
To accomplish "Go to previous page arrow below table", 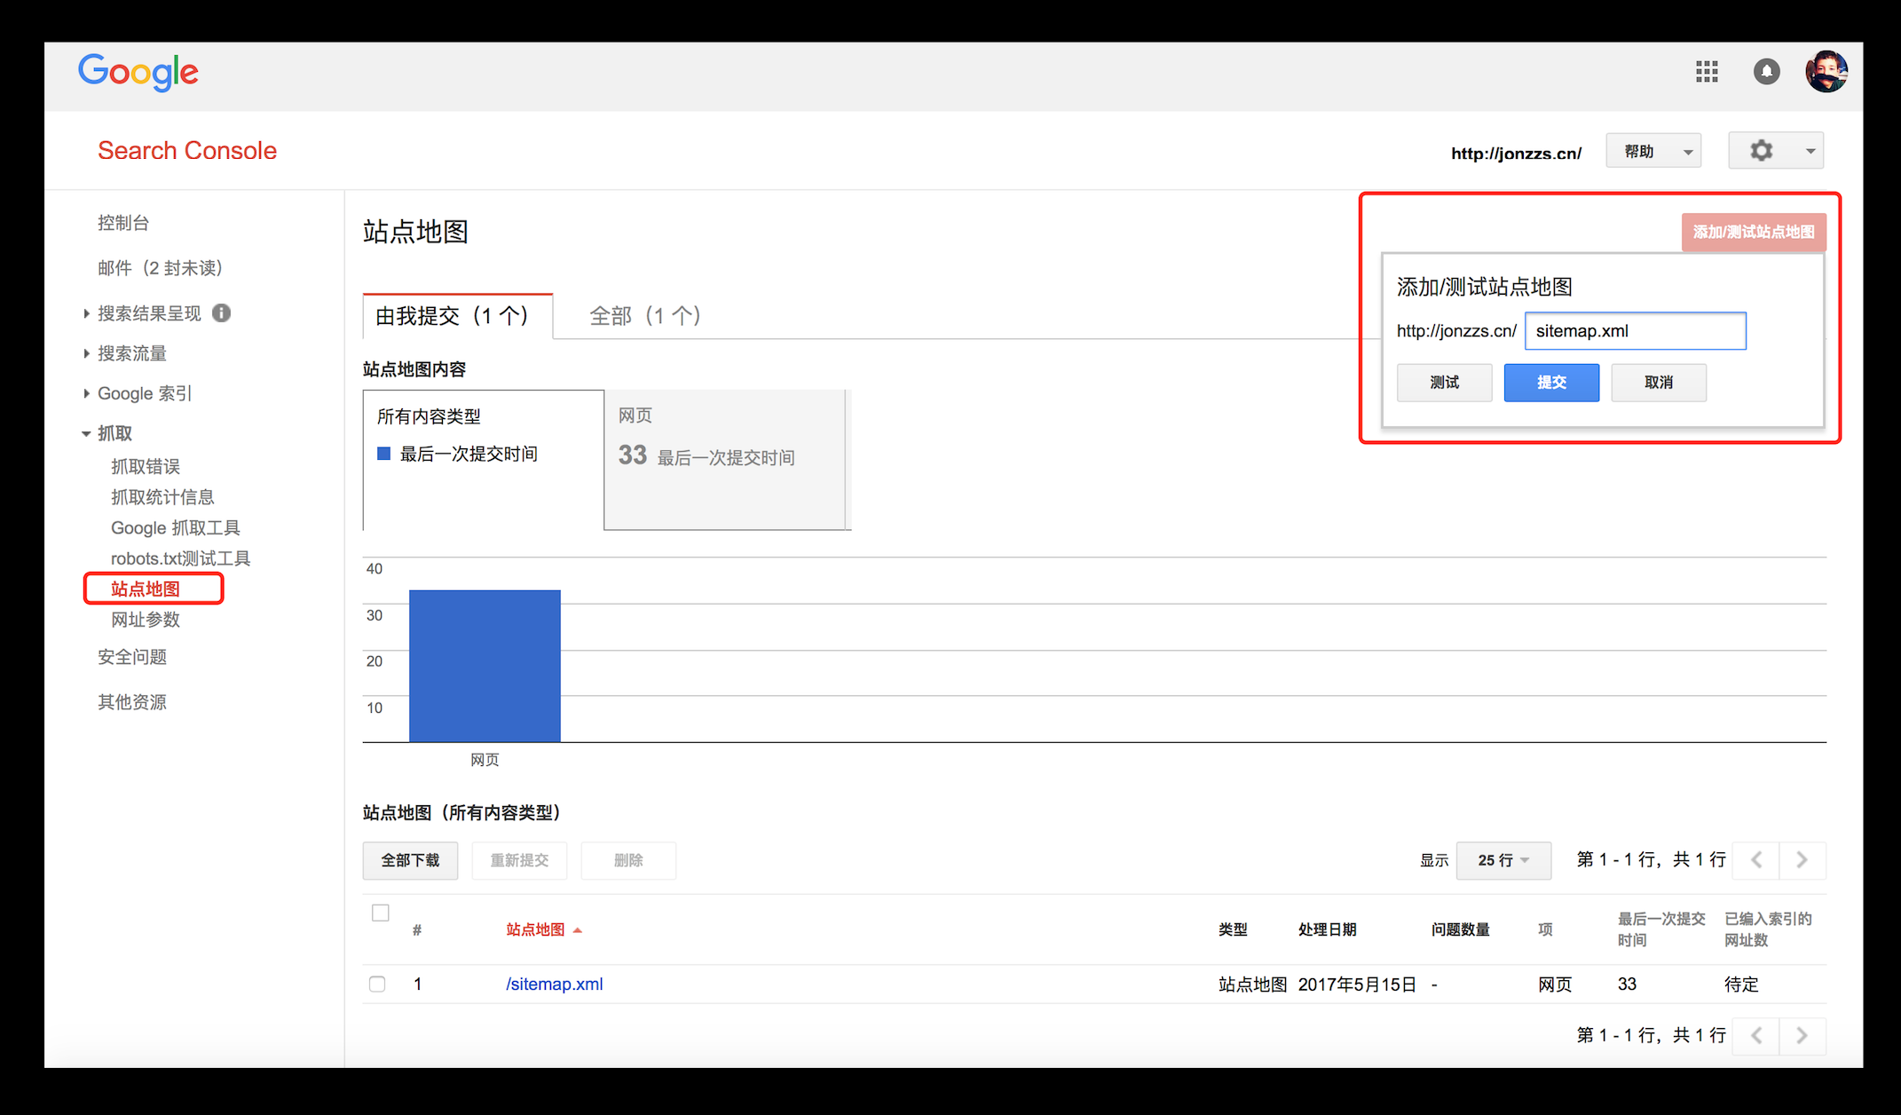I will tap(1756, 1035).
